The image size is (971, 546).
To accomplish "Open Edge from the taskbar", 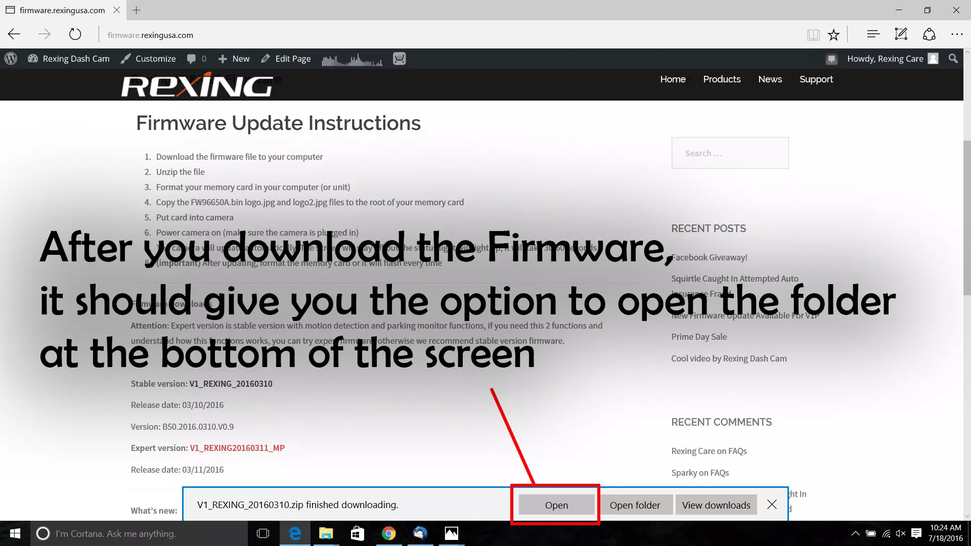I will coord(295,533).
